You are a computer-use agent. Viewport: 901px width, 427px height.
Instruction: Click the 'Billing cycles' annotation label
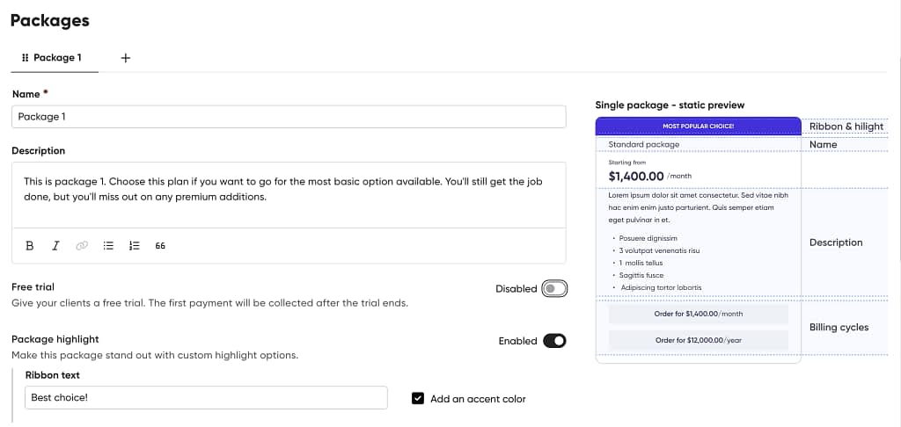pos(839,327)
